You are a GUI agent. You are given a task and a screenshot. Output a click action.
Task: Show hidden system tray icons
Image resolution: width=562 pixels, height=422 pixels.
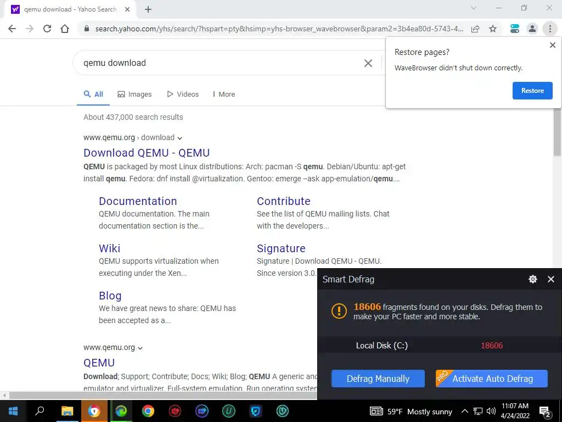(464, 411)
